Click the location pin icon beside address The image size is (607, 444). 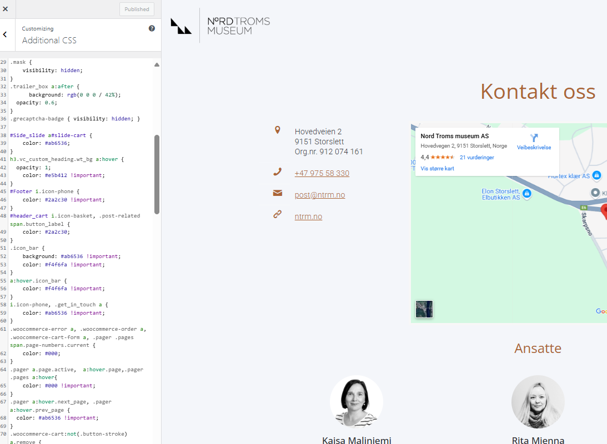click(278, 130)
